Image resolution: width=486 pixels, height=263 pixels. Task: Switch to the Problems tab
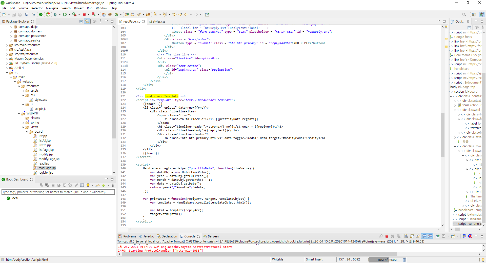click(x=130, y=236)
